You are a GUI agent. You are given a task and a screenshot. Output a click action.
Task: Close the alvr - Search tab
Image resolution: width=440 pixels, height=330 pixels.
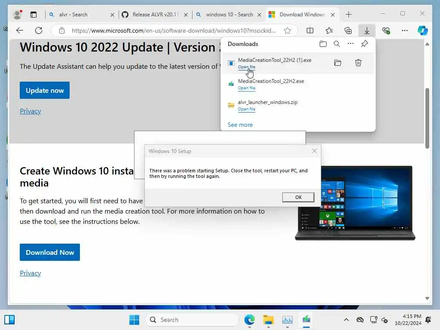pyautogui.click(x=112, y=15)
